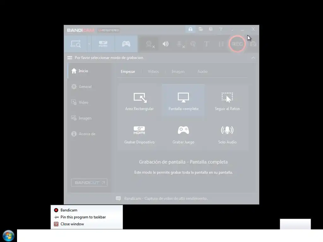Choose Solo Audio recording mode
Image resolution: width=323 pixels, height=242 pixels.
click(x=227, y=134)
